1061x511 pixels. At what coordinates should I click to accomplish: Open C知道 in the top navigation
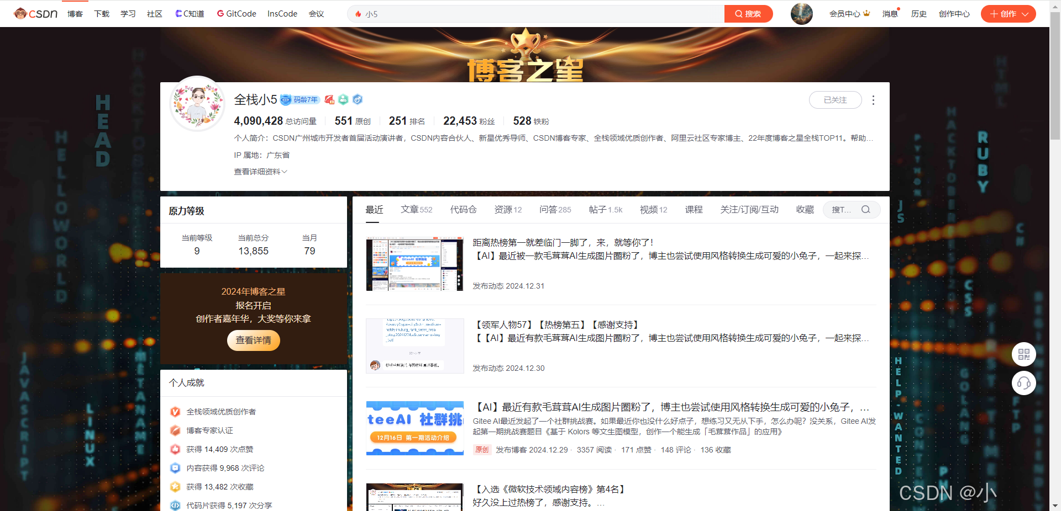(190, 14)
